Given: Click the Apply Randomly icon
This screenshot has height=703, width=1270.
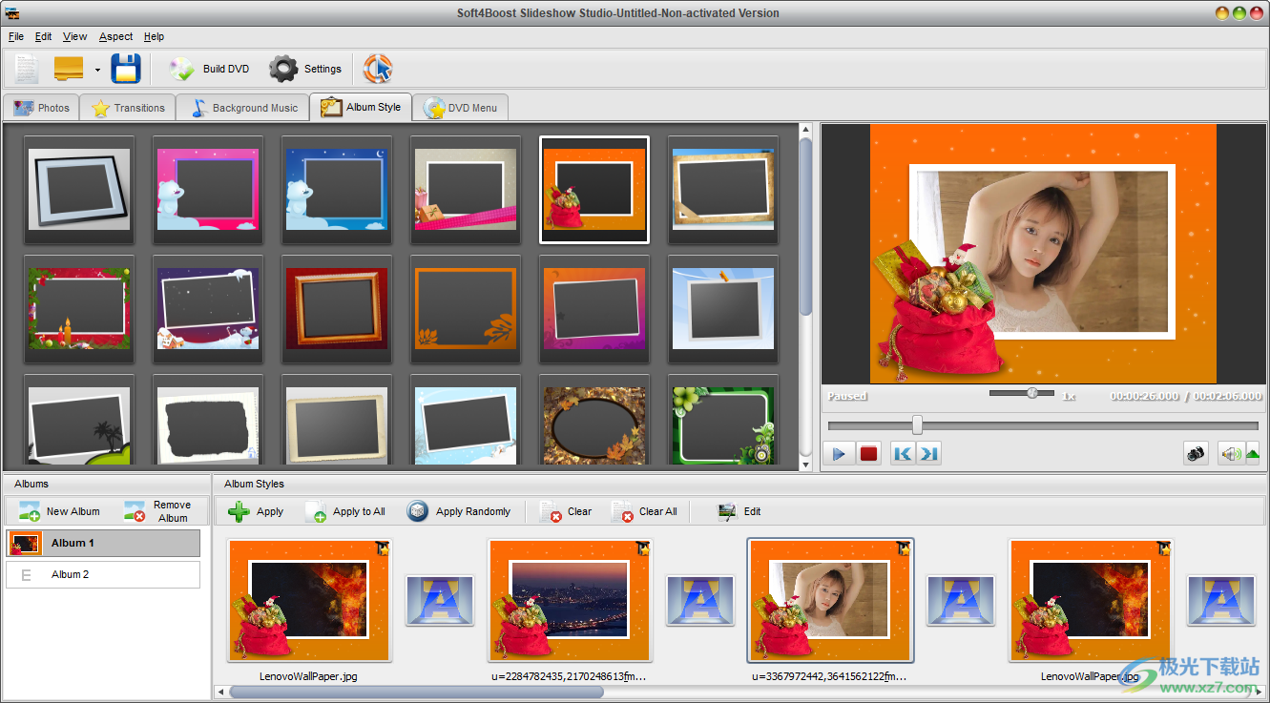Looking at the screenshot, I should pyautogui.click(x=417, y=511).
